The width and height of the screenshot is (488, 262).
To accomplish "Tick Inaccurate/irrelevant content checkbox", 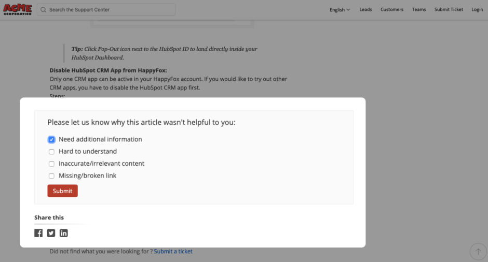I will pyautogui.click(x=51, y=164).
